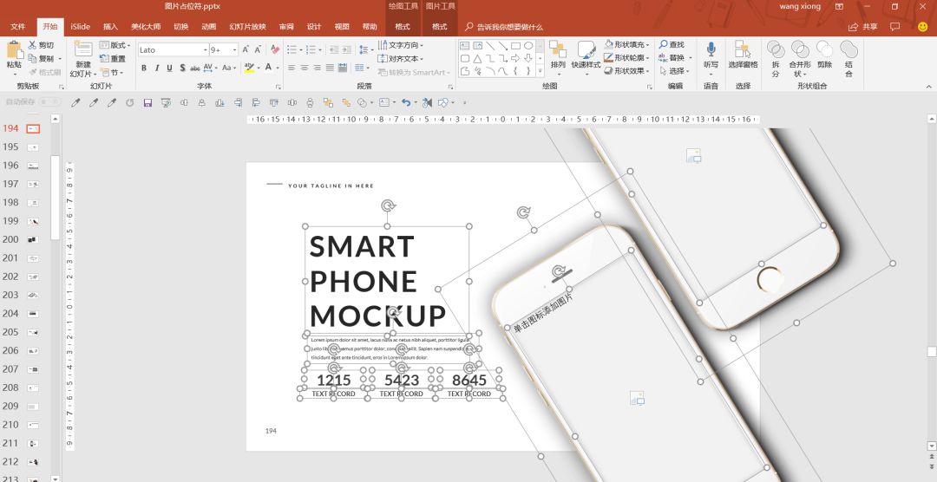Decrease the font size
Image resolution: width=937 pixels, height=482 pixels.
(259, 49)
